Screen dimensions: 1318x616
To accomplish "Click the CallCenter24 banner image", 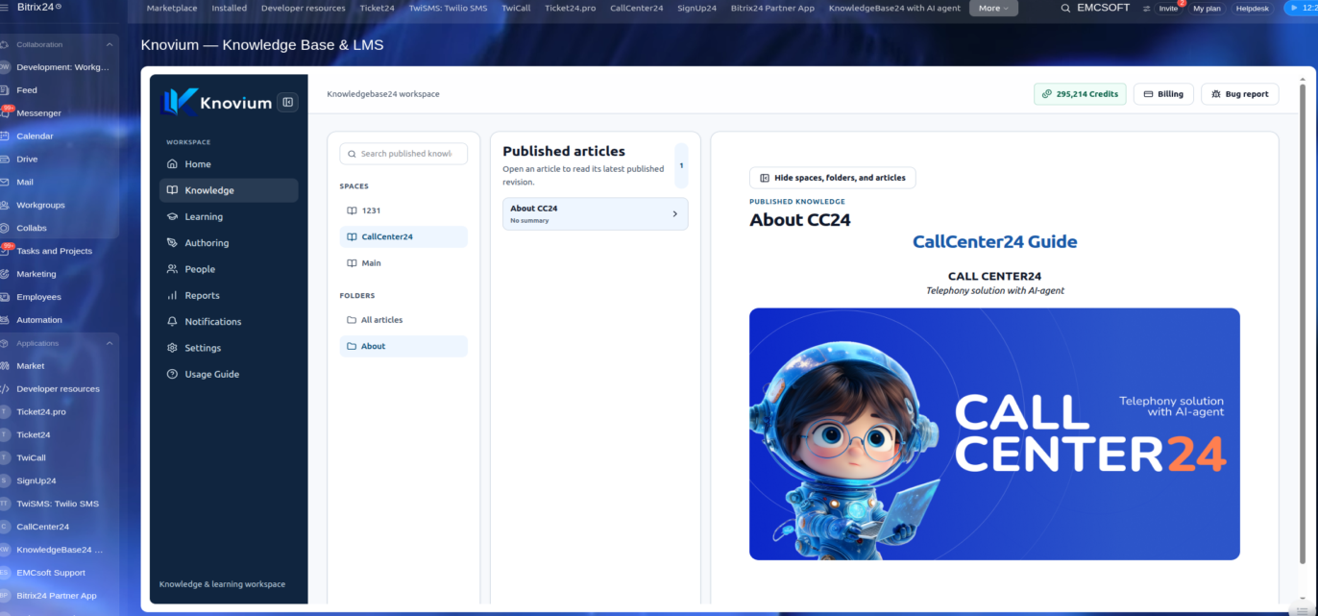I will click(994, 433).
